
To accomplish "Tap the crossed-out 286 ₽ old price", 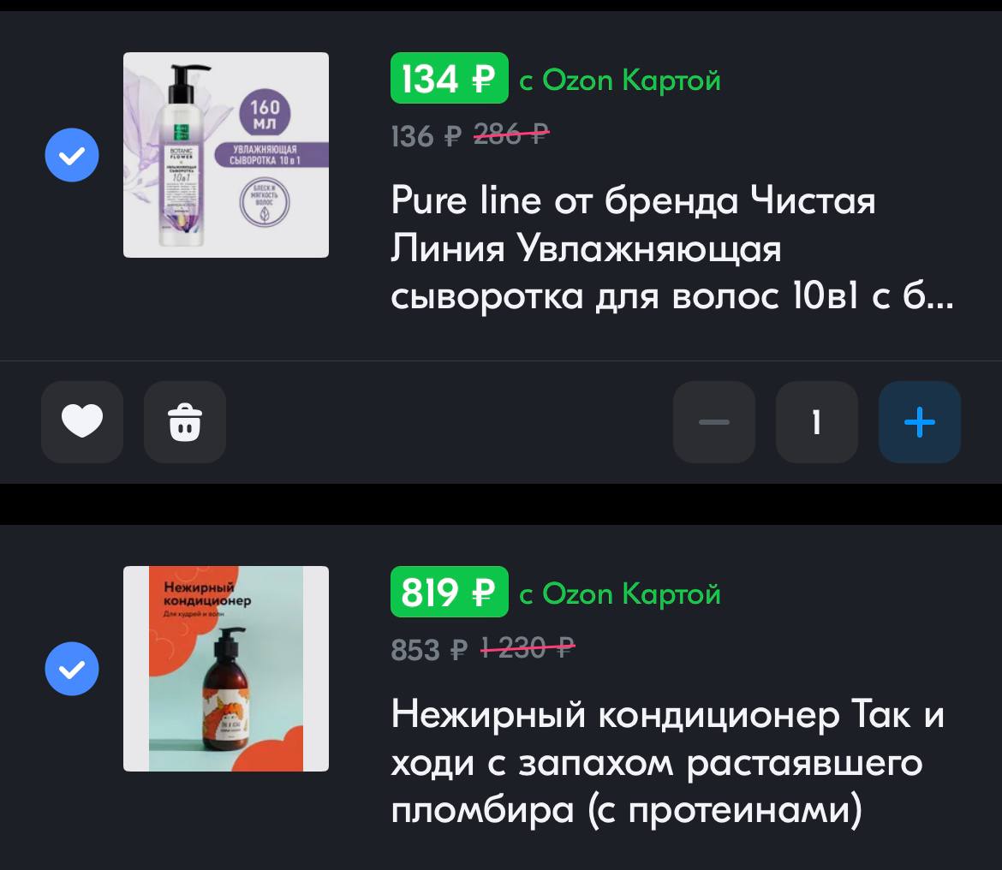I will [x=511, y=134].
